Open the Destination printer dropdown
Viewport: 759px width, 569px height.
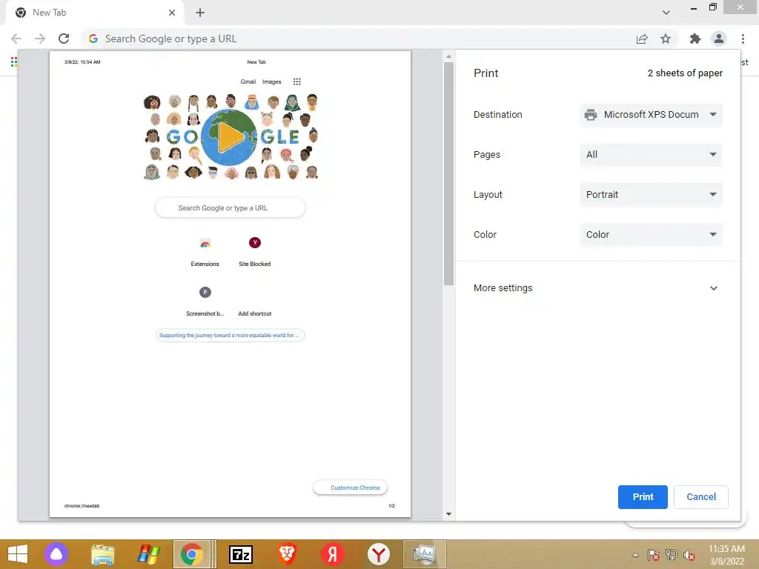[x=651, y=115]
